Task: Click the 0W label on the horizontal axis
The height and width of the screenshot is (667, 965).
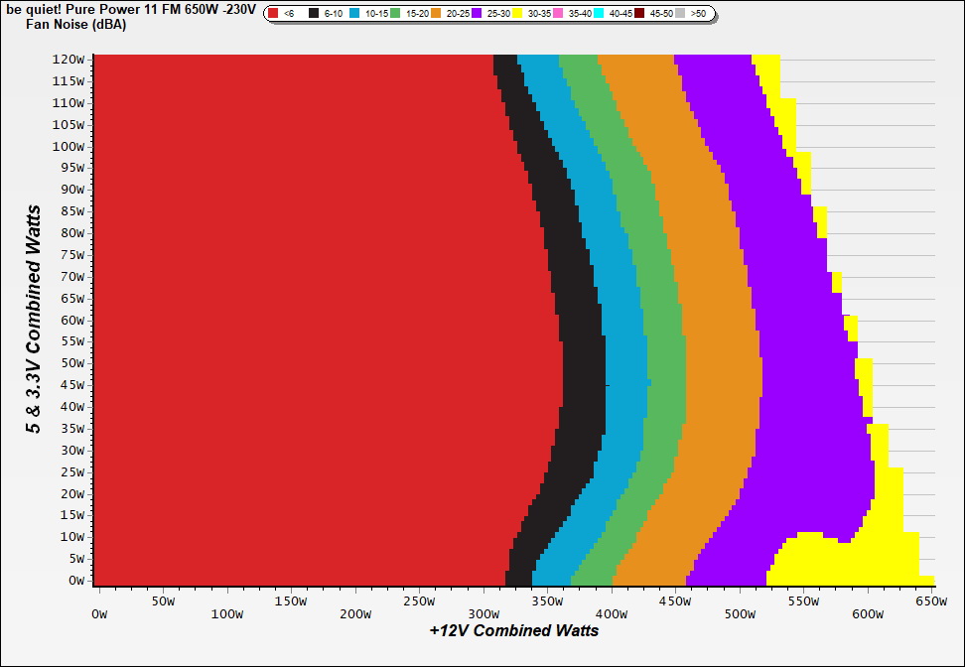Action: [98, 601]
